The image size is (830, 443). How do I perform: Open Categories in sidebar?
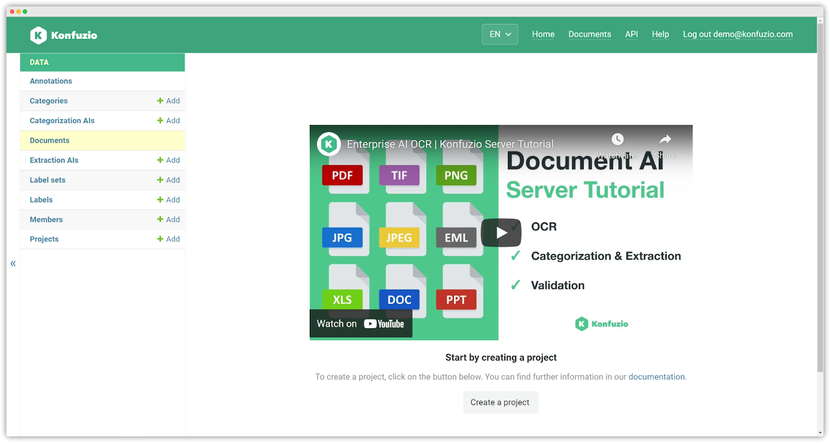[49, 101]
